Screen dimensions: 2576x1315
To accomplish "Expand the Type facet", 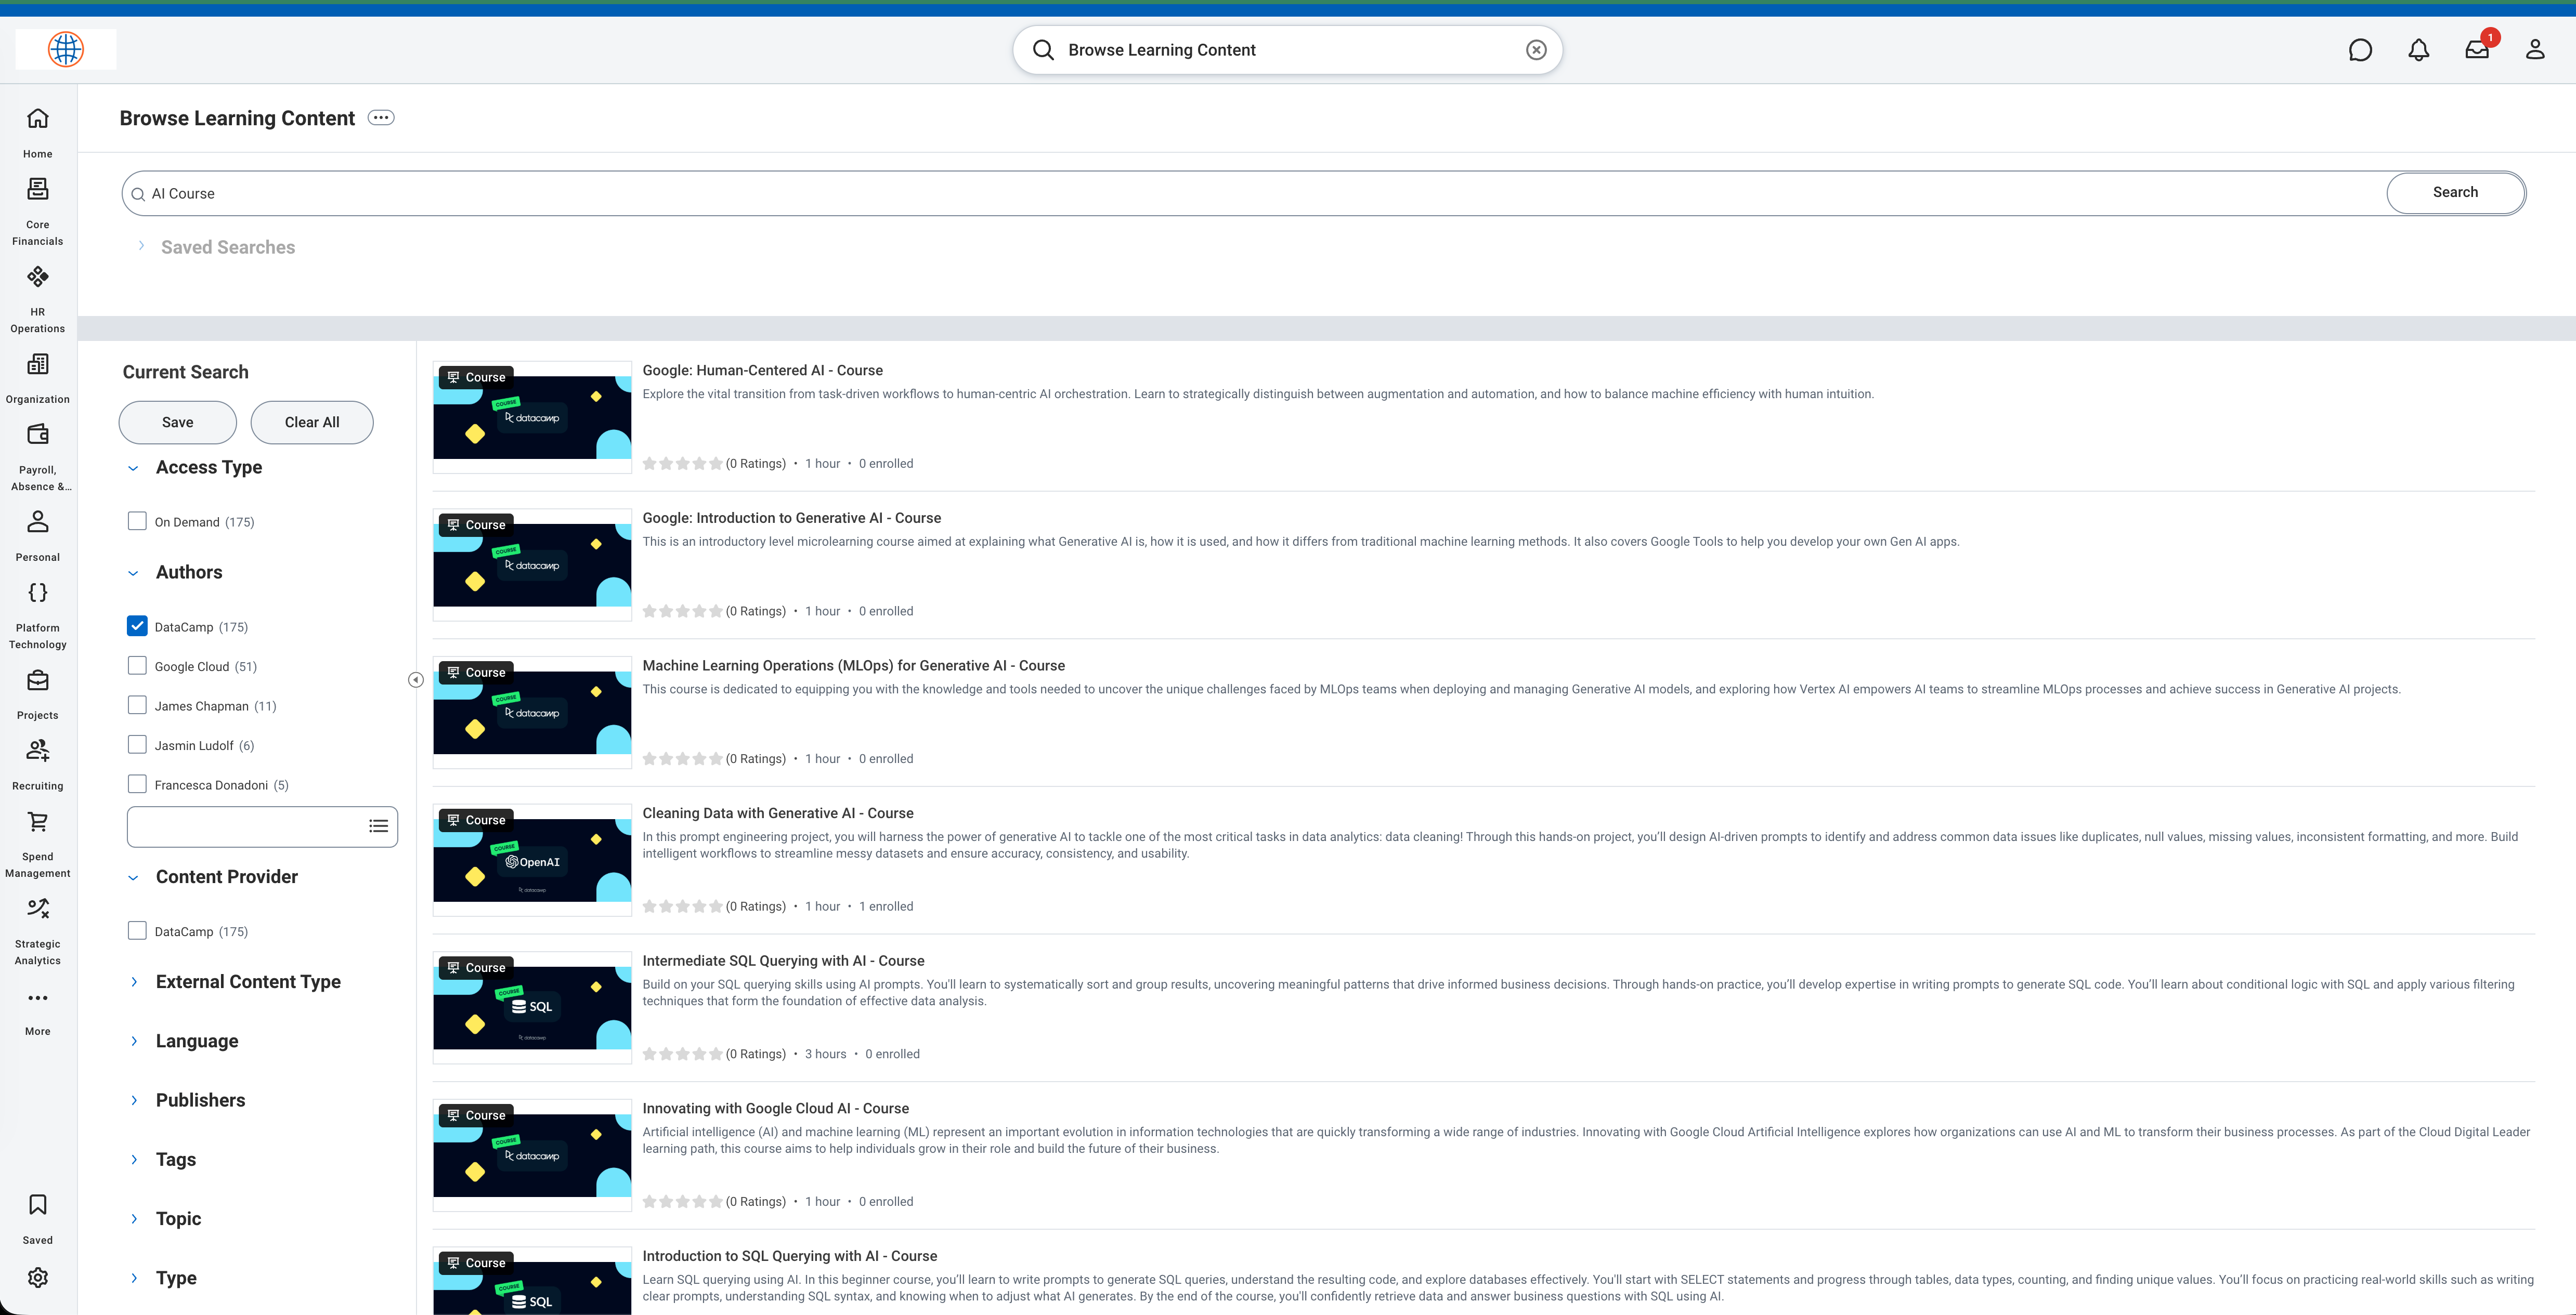I will [133, 1278].
